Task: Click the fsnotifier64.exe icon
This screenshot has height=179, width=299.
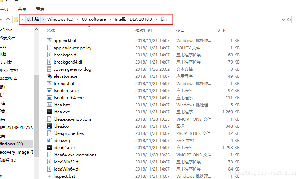Action: pos(49,97)
